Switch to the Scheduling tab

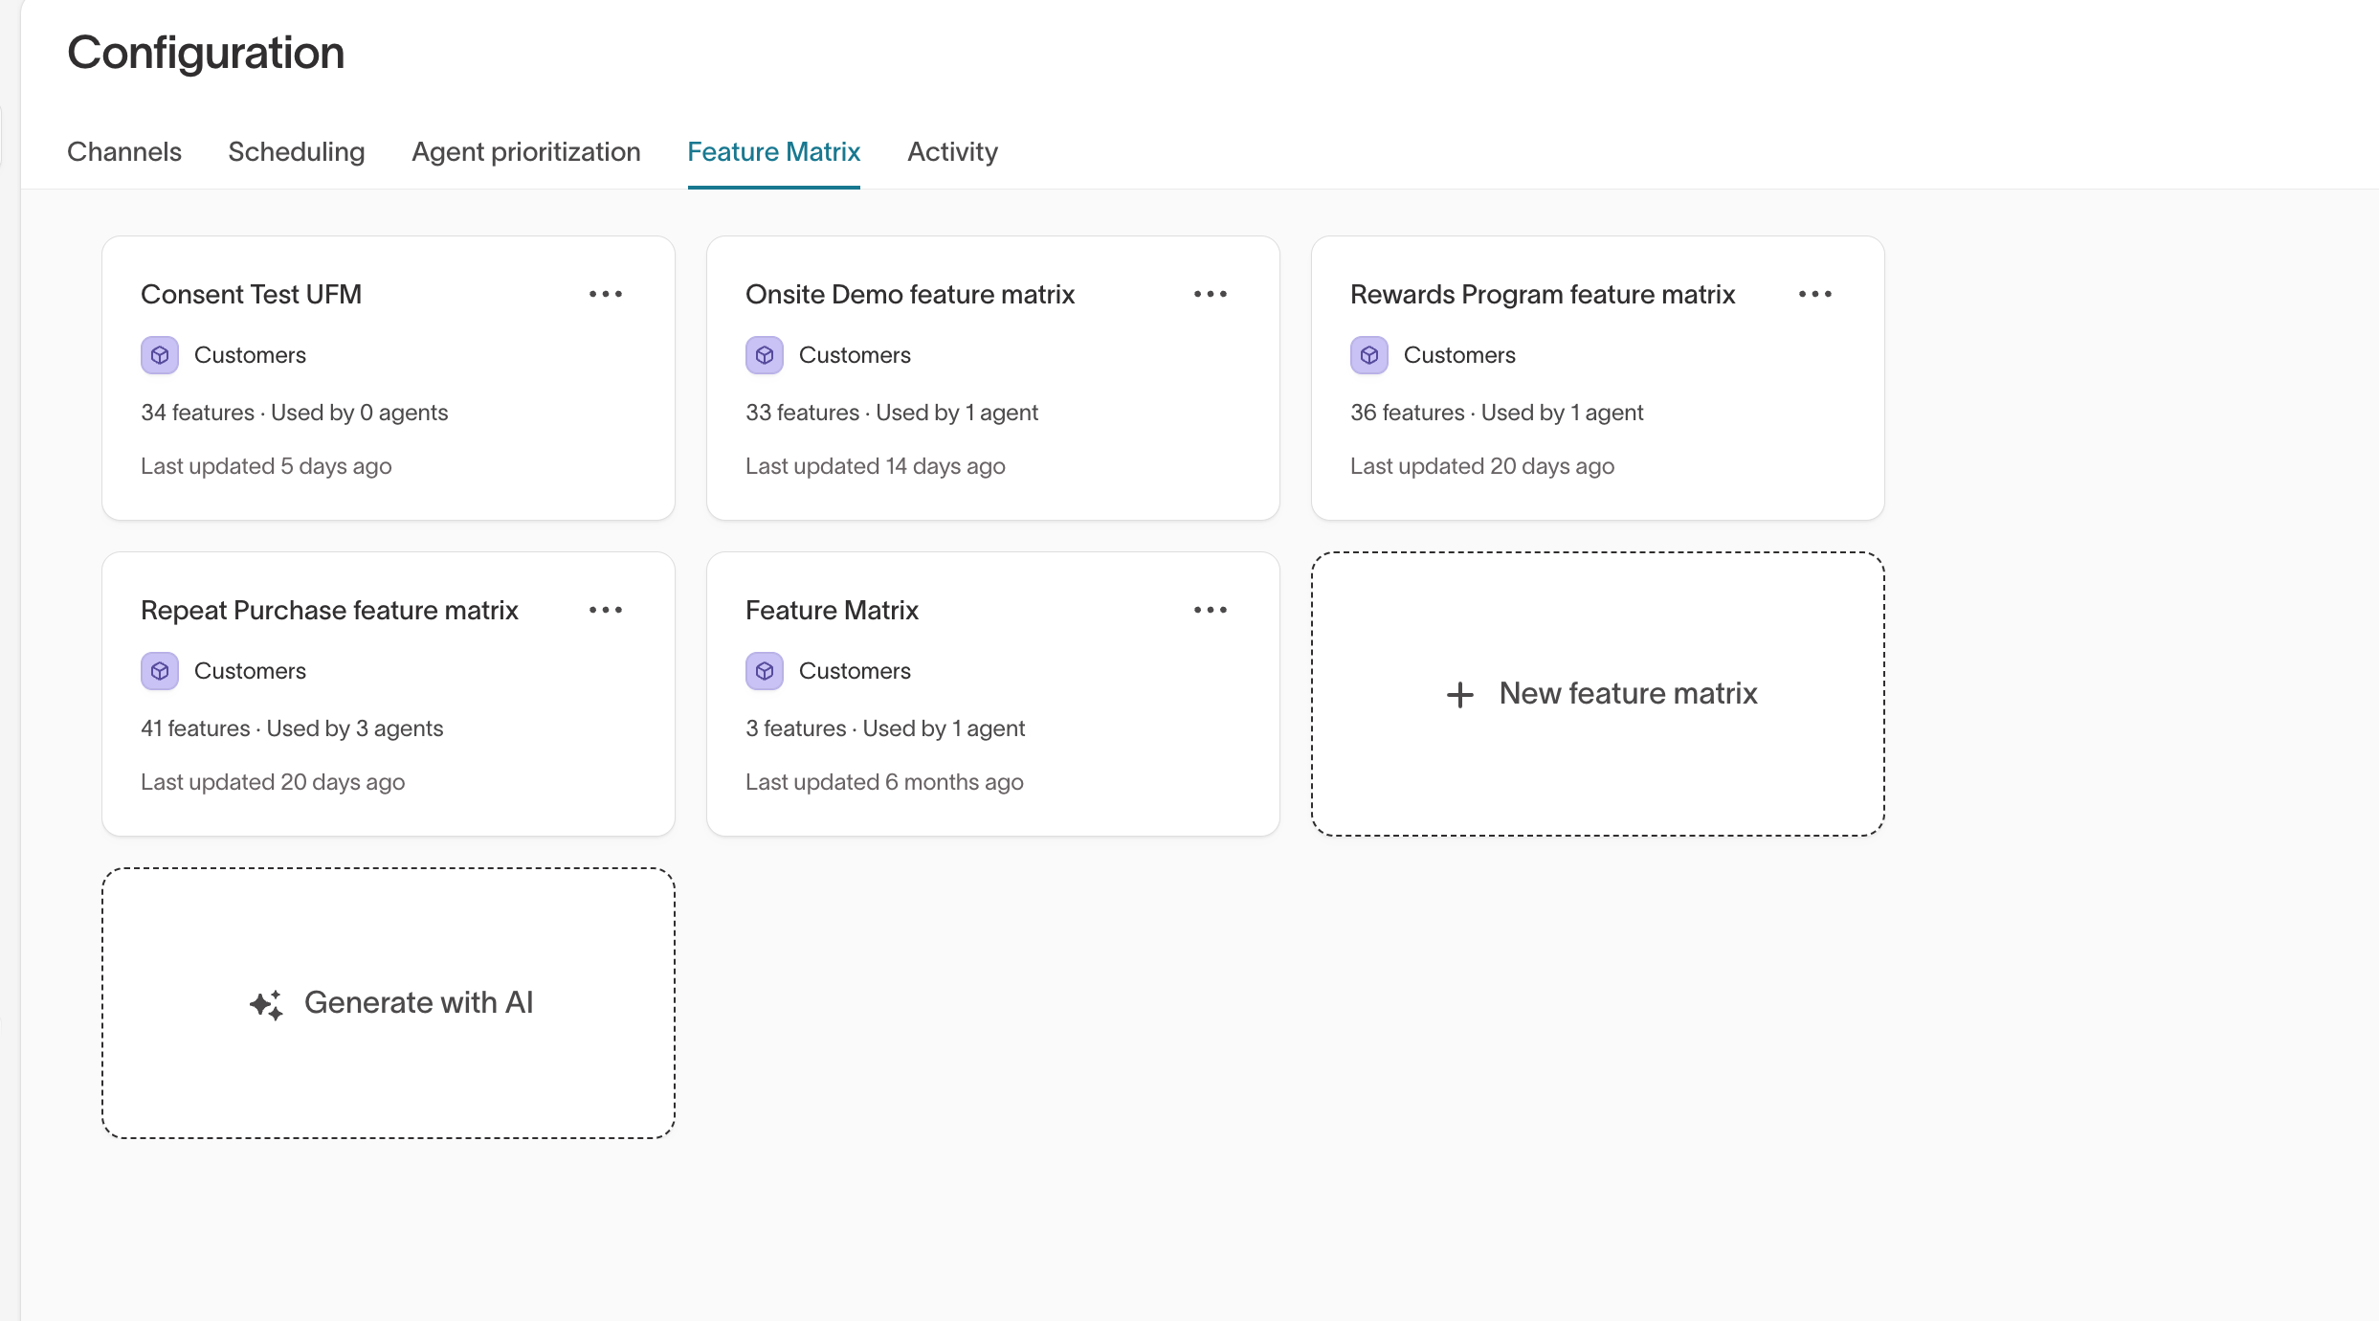coord(297,151)
